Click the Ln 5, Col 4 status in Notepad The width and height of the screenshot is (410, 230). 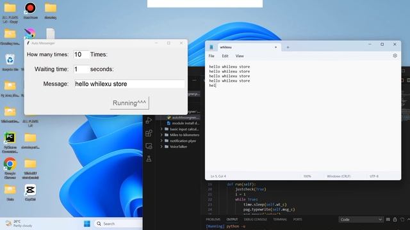pos(218,176)
